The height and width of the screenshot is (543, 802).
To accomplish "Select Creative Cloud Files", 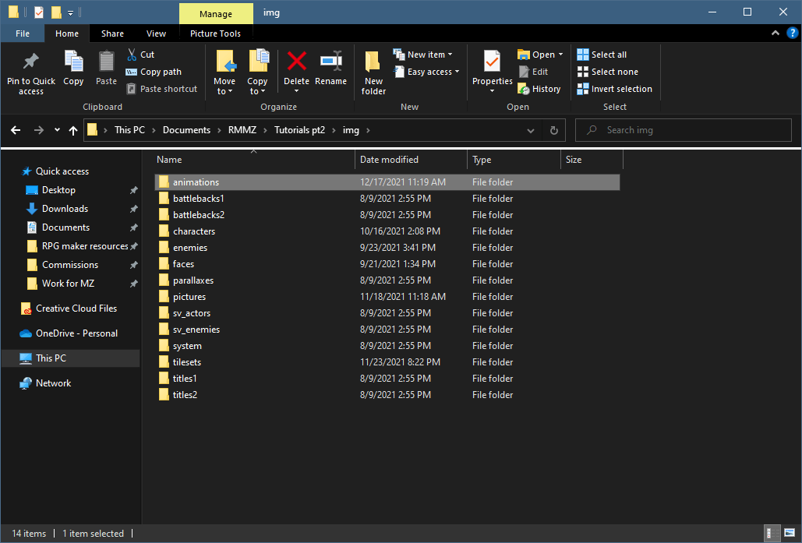I will point(76,309).
